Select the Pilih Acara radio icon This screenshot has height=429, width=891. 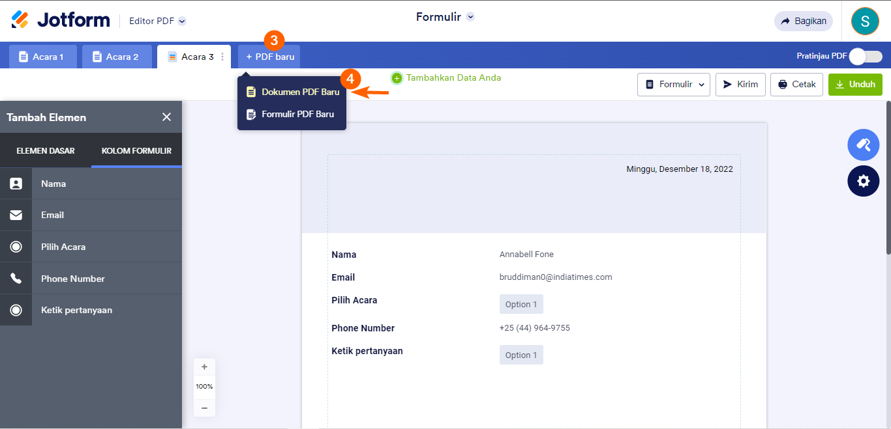16,247
